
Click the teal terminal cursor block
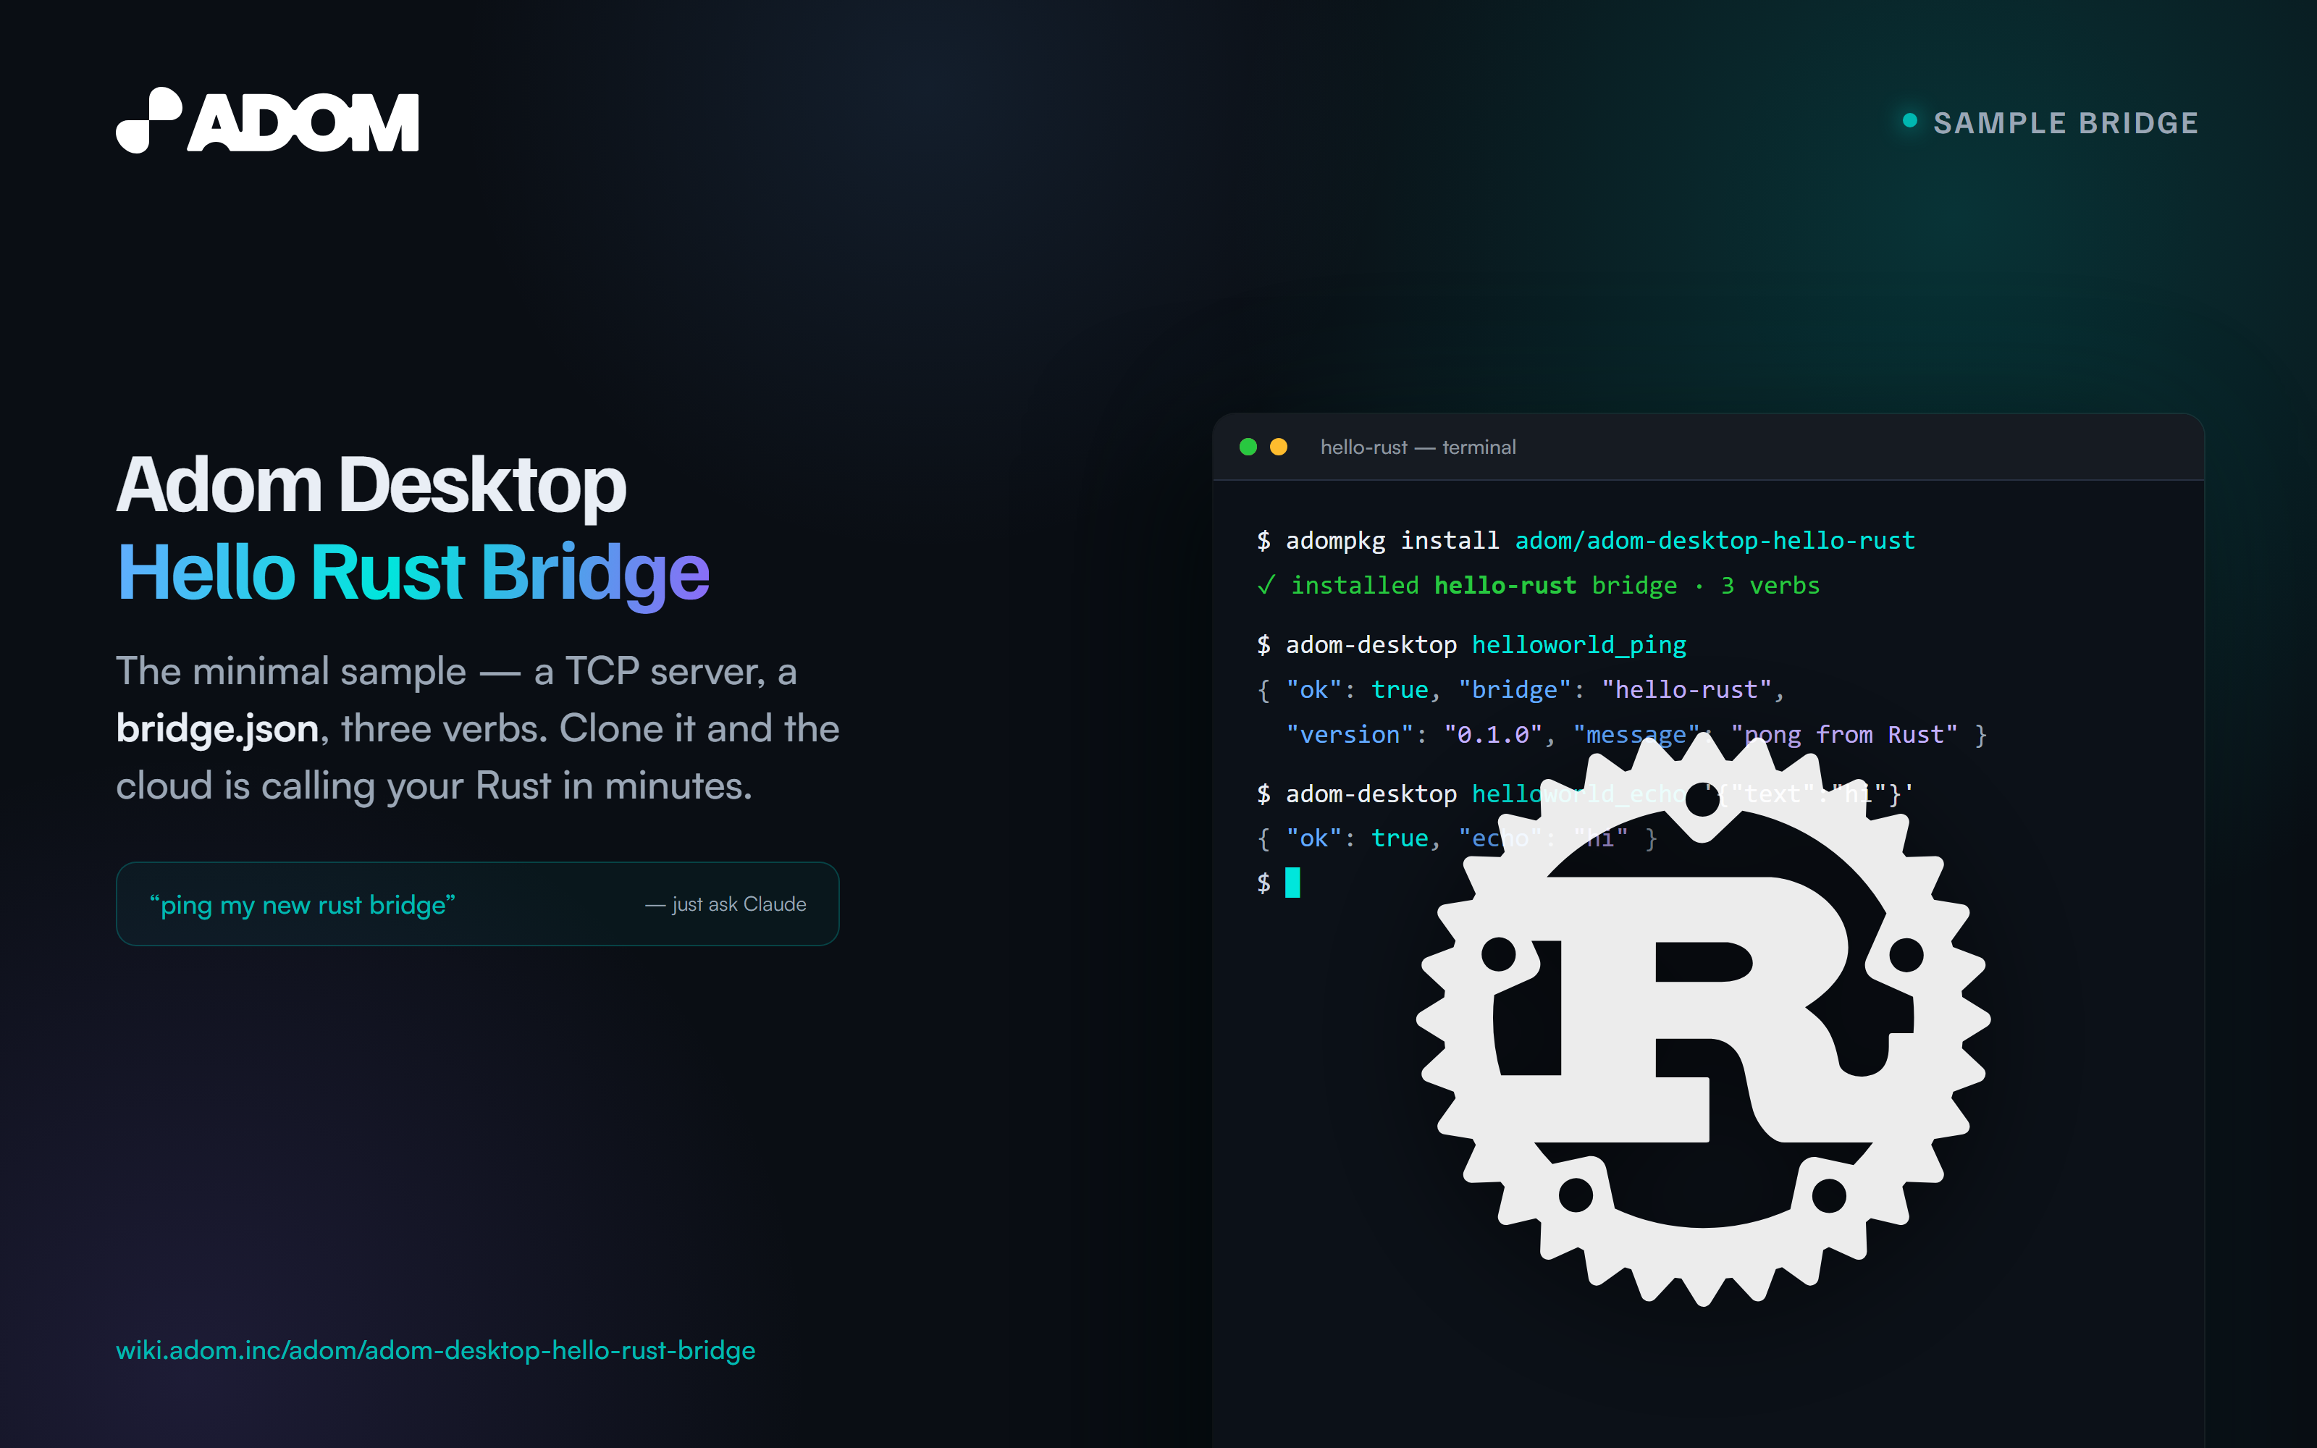coord(1292,882)
